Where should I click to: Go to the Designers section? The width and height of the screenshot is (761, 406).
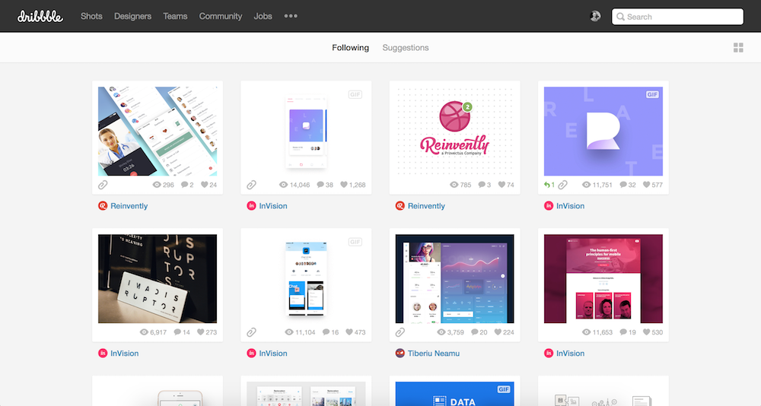click(132, 16)
